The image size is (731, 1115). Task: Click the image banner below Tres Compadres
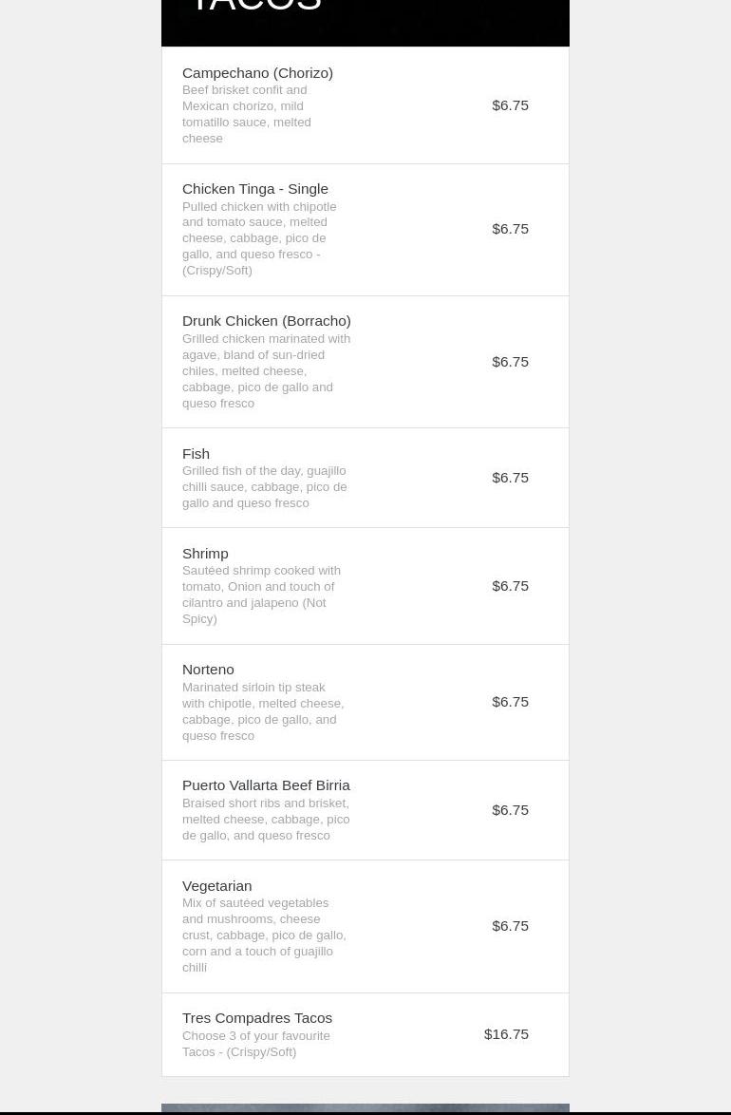(365, 1108)
